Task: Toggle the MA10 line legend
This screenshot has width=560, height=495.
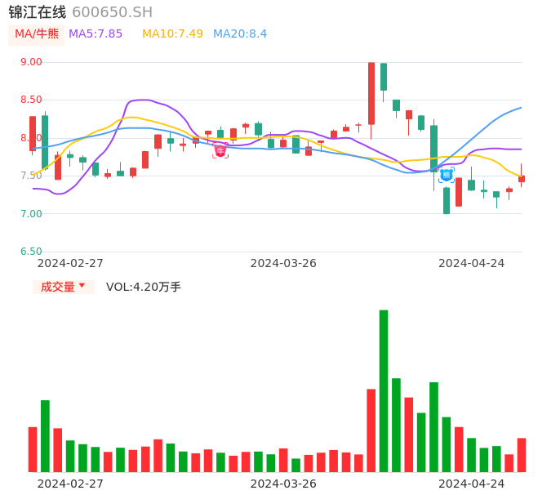Action: tap(172, 34)
